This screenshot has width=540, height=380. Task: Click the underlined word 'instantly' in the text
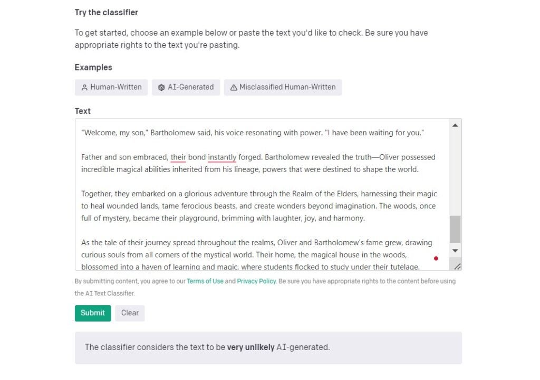coord(222,157)
